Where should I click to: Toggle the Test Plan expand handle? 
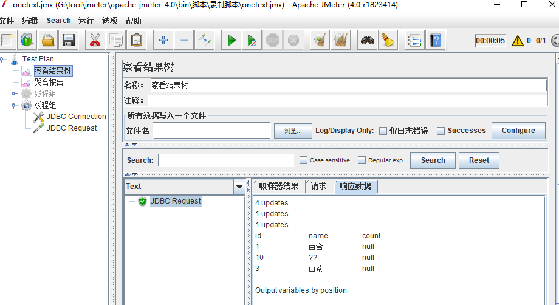click(x=2, y=60)
